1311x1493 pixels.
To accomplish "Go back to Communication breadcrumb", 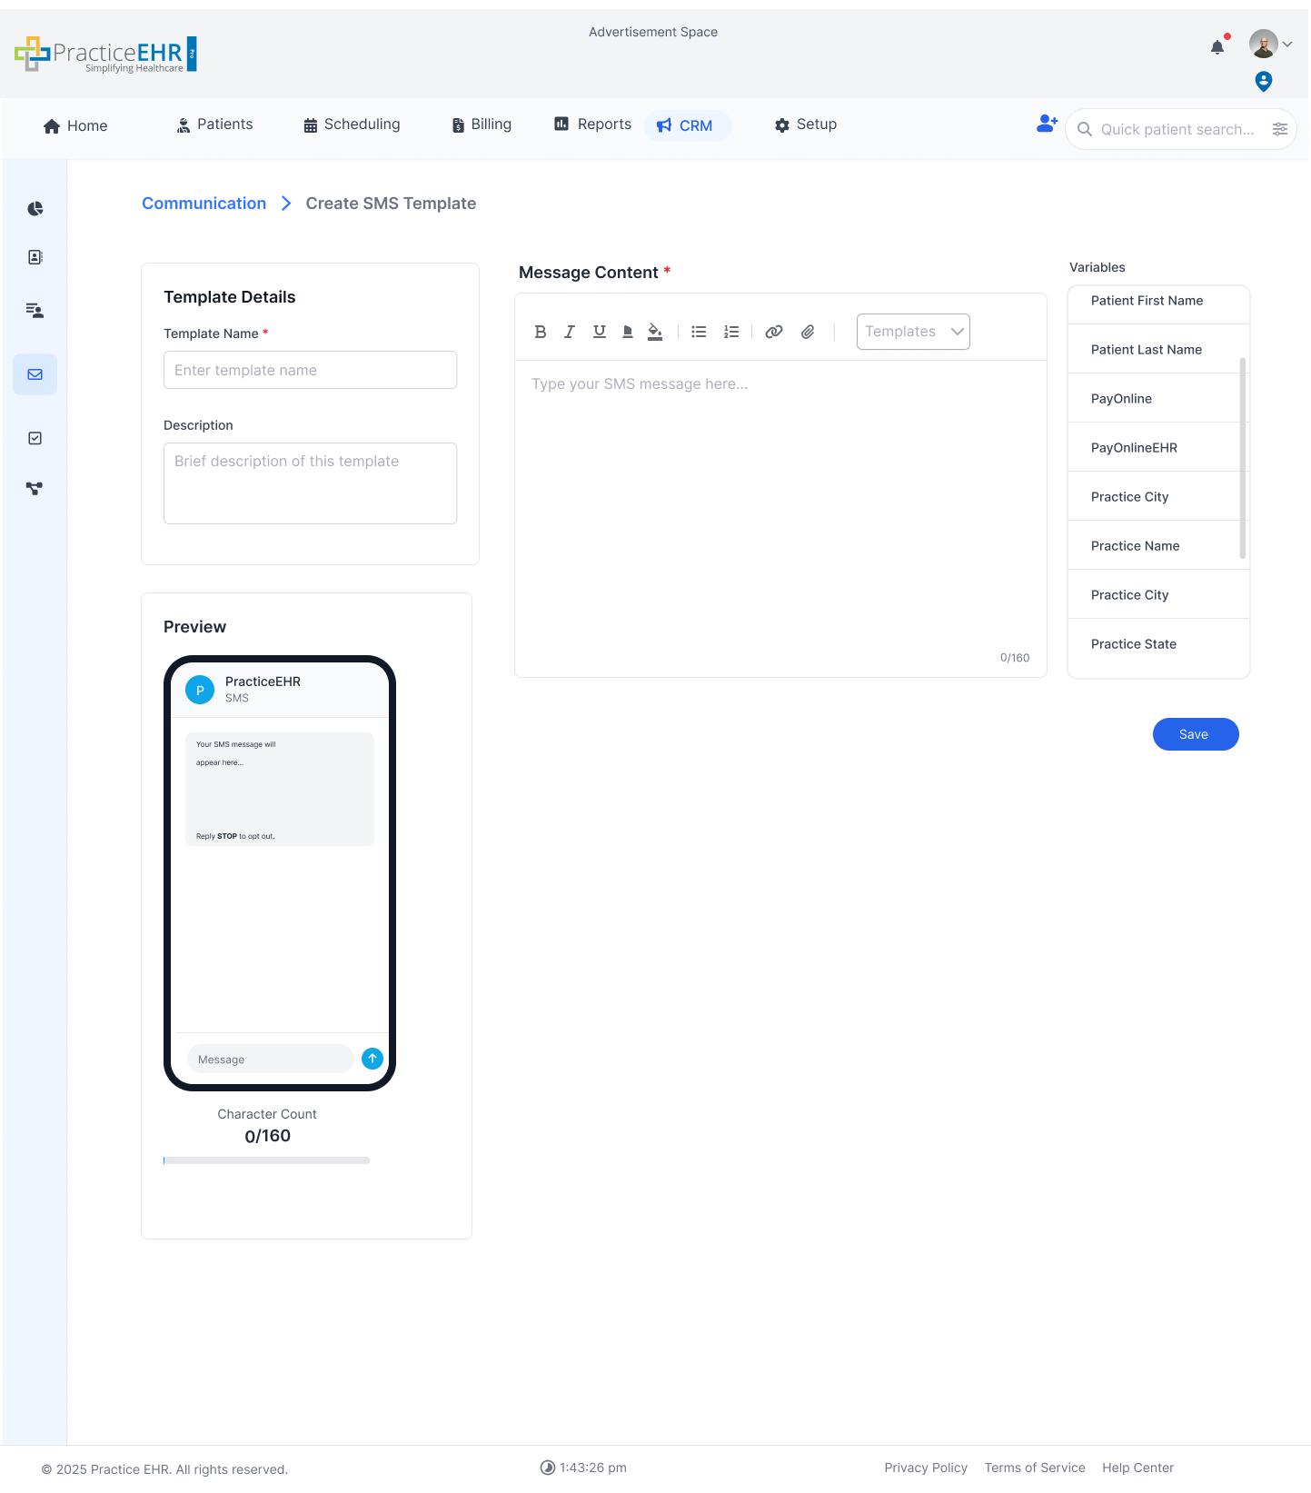I will tap(204, 204).
